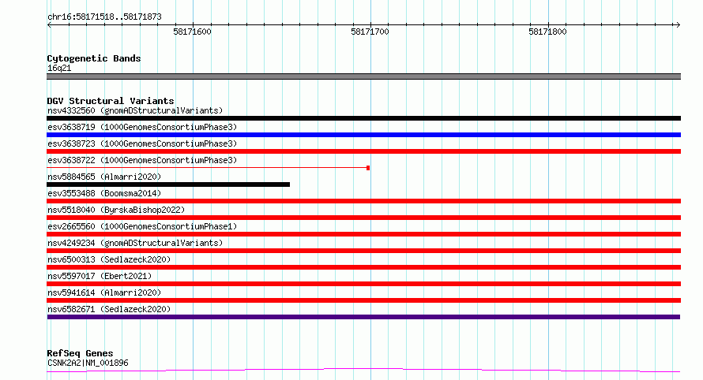The height and width of the screenshot is (380, 703).
Task: Click the right arrow of the ruler
Action: 678,25
